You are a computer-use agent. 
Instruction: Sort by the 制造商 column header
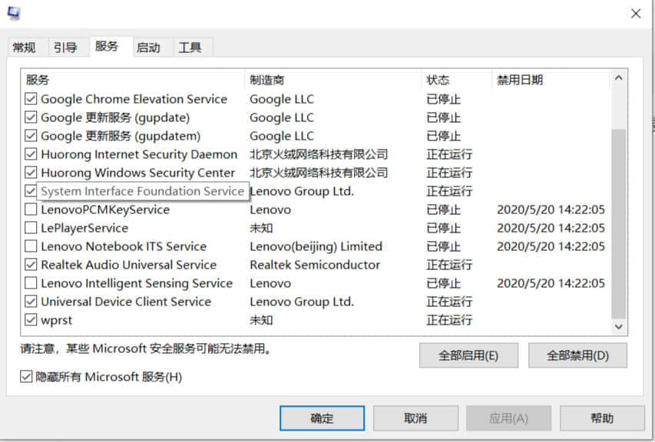coord(333,79)
